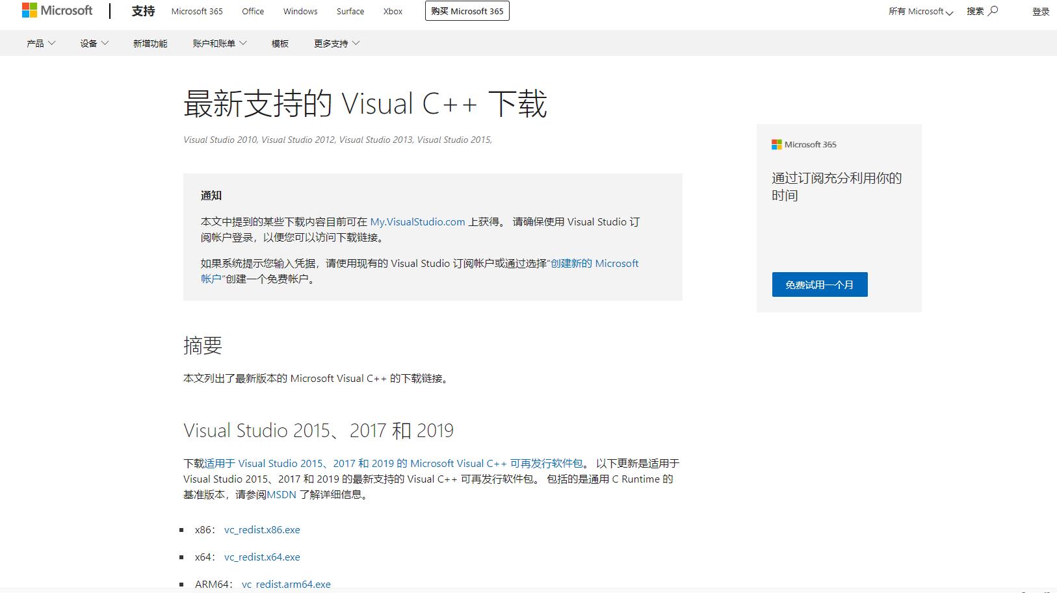Click the 购买 Microsoft 365 button
Viewport: 1057px width, 593px height.
pos(467,11)
